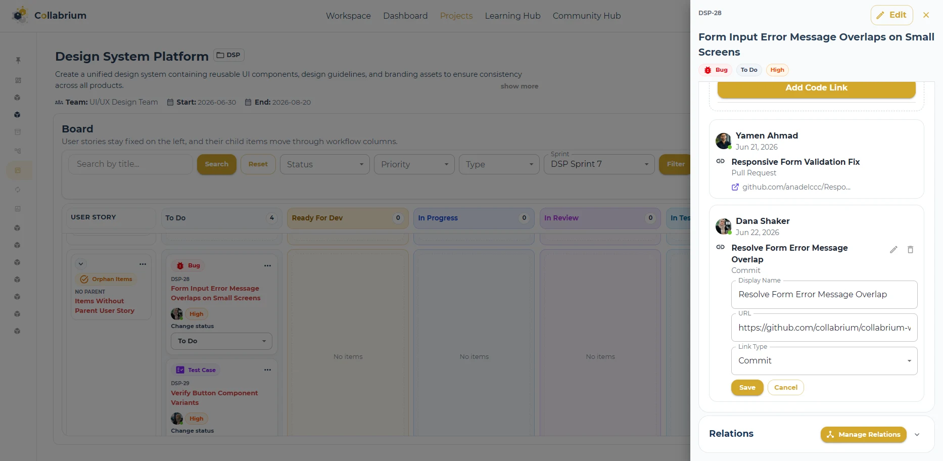943x461 pixels.
Task: Go to the Workspace menu
Action: (x=348, y=16)
